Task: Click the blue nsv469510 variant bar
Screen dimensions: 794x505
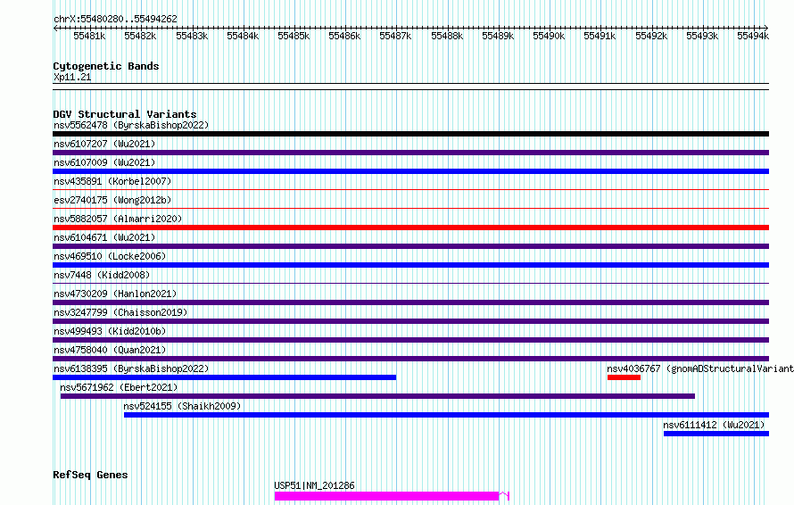Action: coord(410,265)
